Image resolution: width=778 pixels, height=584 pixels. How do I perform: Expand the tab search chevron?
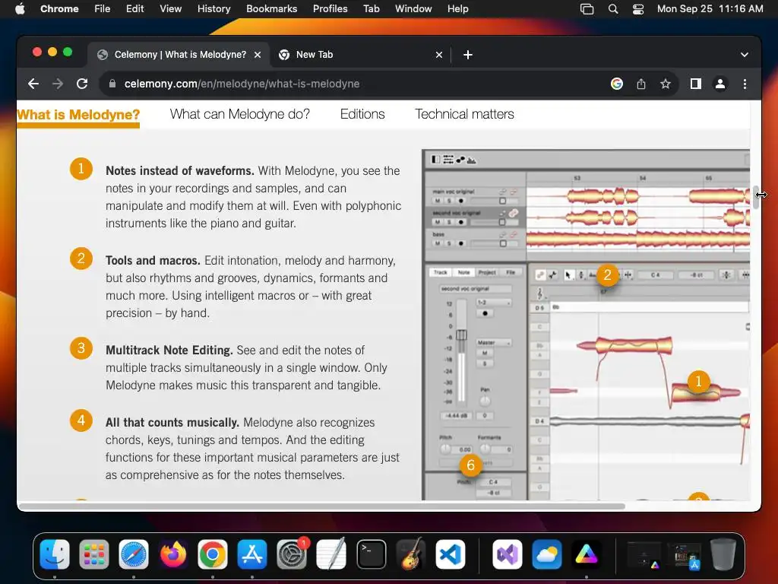(x=745, y=55)
